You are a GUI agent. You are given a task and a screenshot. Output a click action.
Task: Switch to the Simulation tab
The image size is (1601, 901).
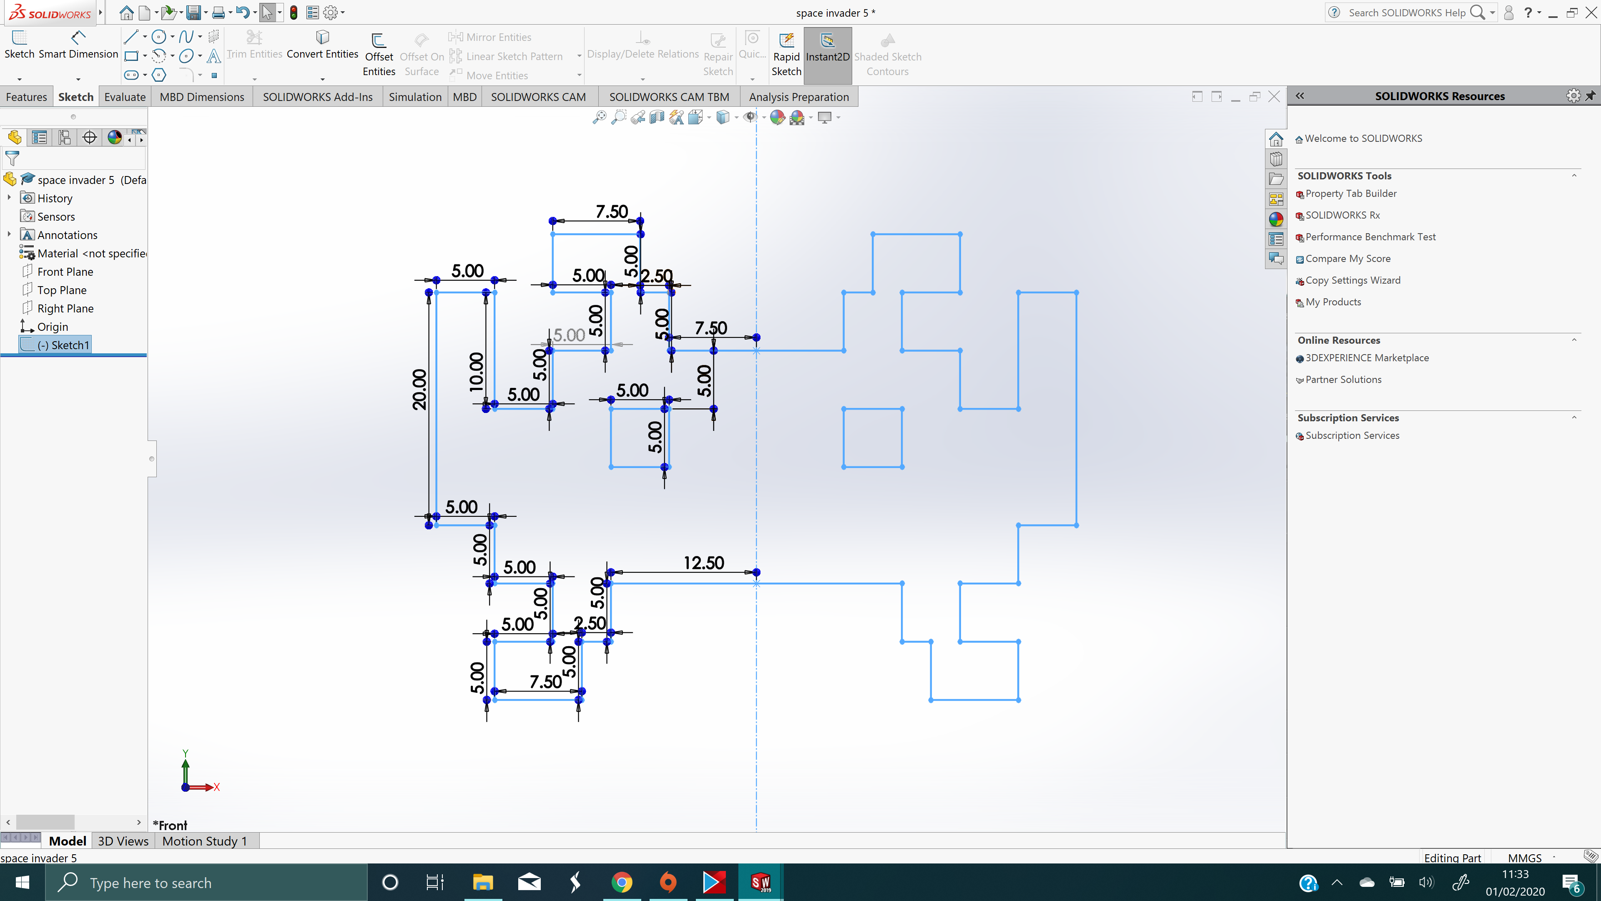pyautogui.click(x=415, y=96)
